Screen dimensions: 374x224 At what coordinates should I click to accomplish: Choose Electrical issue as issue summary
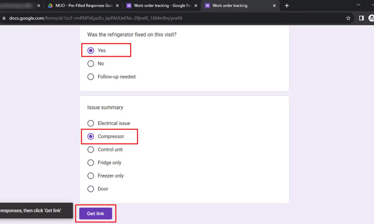click(x=91, y=123)
